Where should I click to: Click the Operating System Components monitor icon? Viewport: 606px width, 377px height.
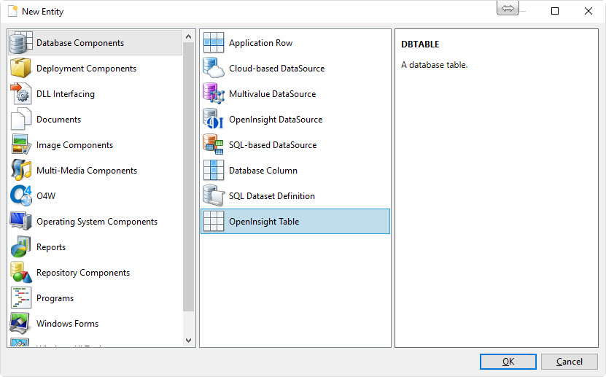tap(21, 221)
